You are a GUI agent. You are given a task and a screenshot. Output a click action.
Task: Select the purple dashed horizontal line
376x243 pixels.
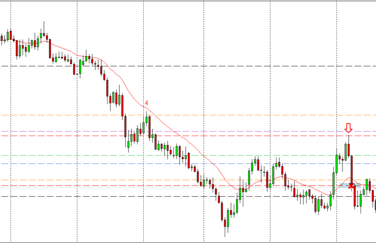pyautogui.click(x=188, y=131)
